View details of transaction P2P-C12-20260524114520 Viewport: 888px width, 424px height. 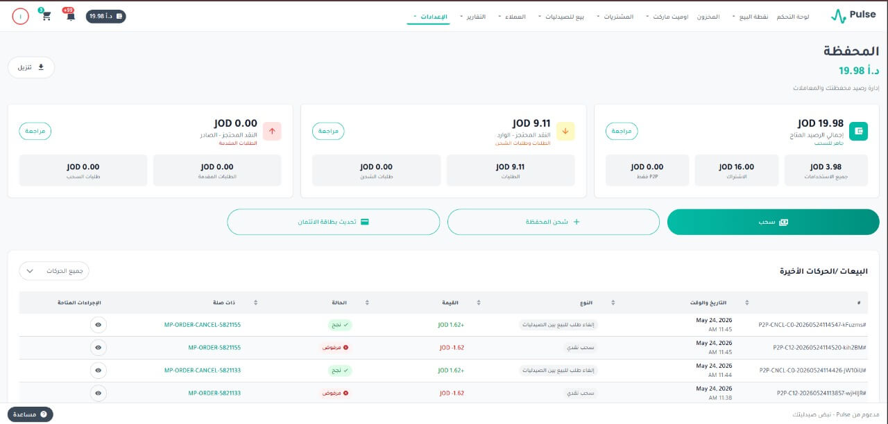98,347
